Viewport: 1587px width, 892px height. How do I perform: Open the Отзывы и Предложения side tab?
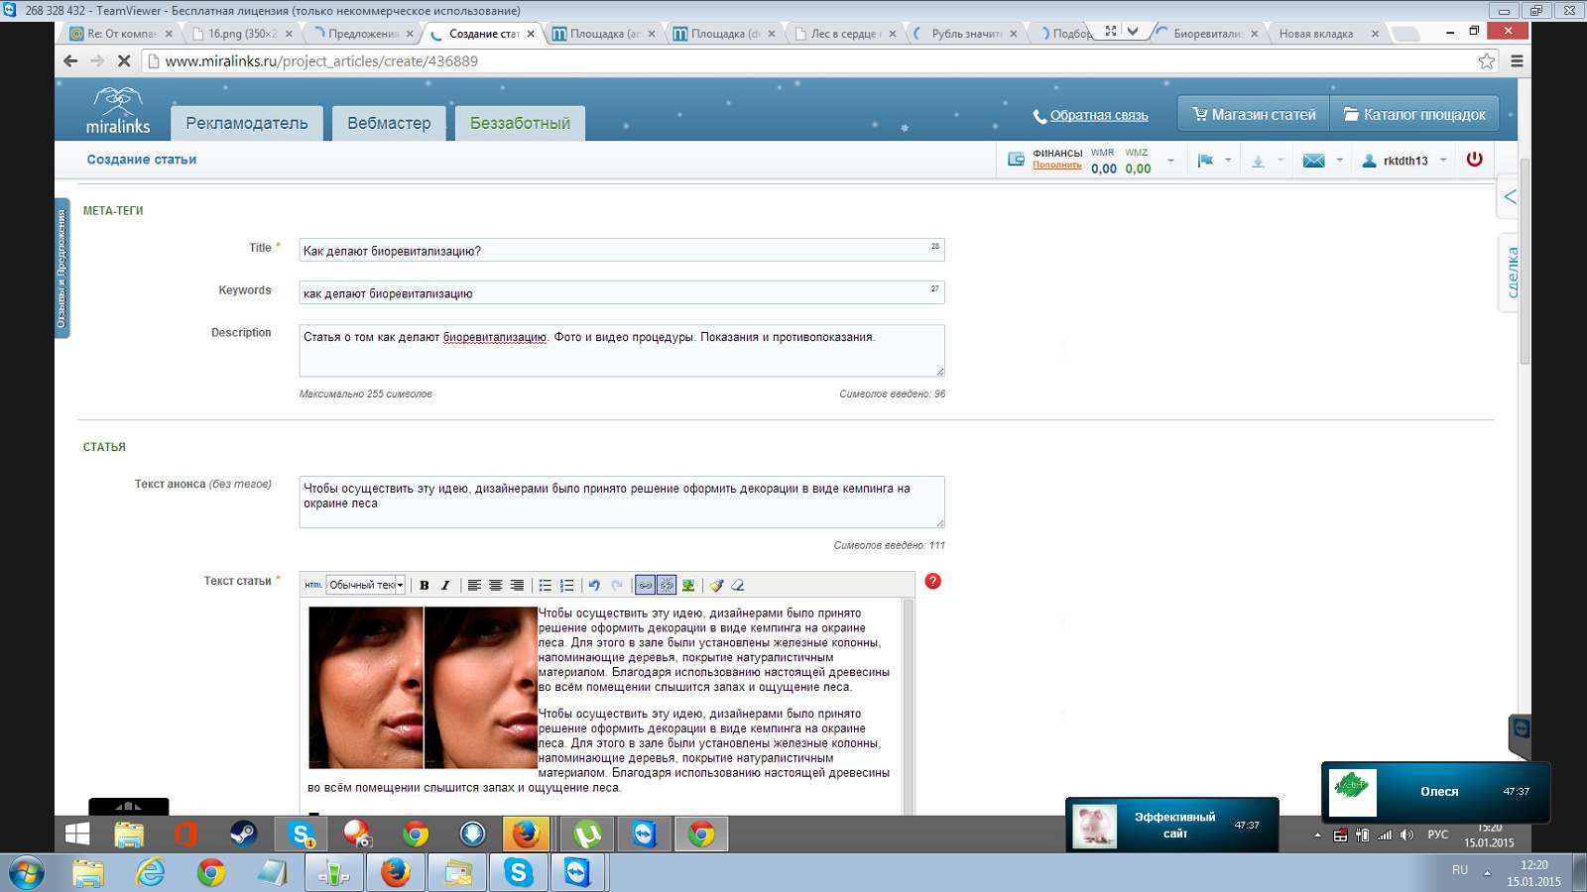pyautogui.click(x=61, y=268)
